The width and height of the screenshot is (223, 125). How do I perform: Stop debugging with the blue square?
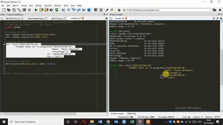(x=89, y=10)
